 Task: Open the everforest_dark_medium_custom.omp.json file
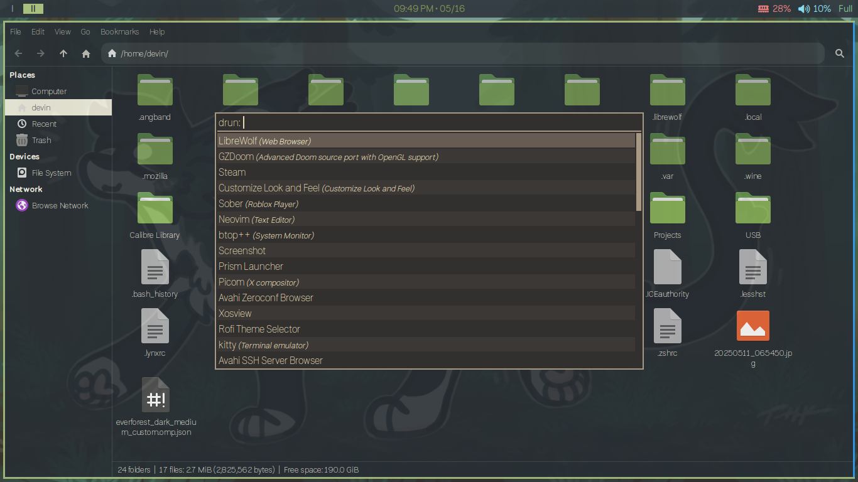[x=155, y=395]
